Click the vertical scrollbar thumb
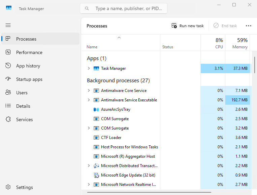 click(255, 65)
